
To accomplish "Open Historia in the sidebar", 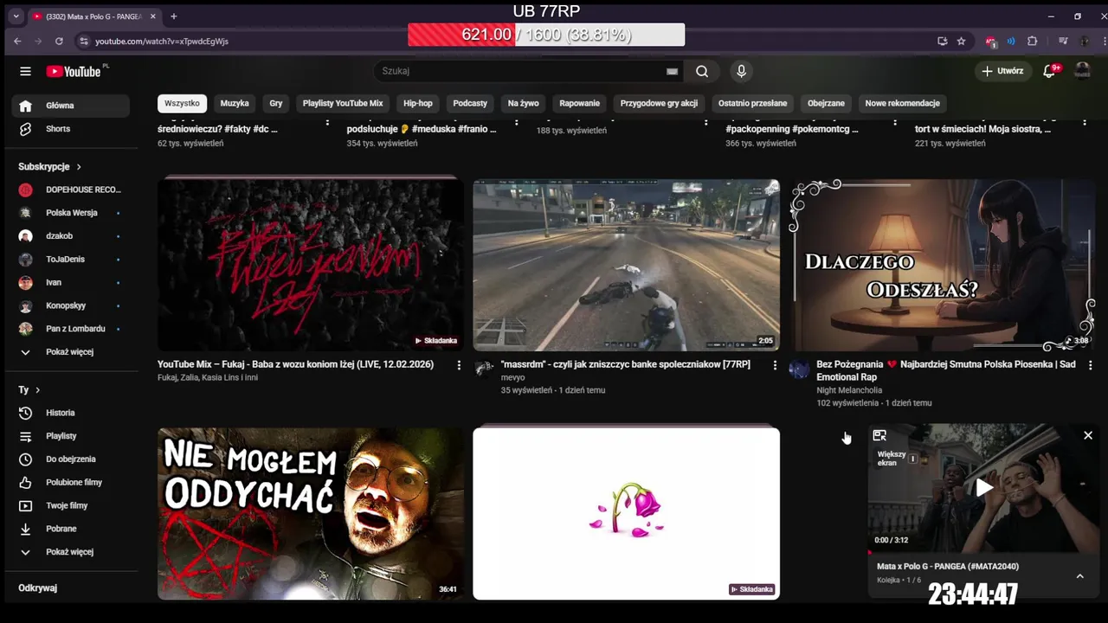I will pyautogui.click(x=71, y=413).
